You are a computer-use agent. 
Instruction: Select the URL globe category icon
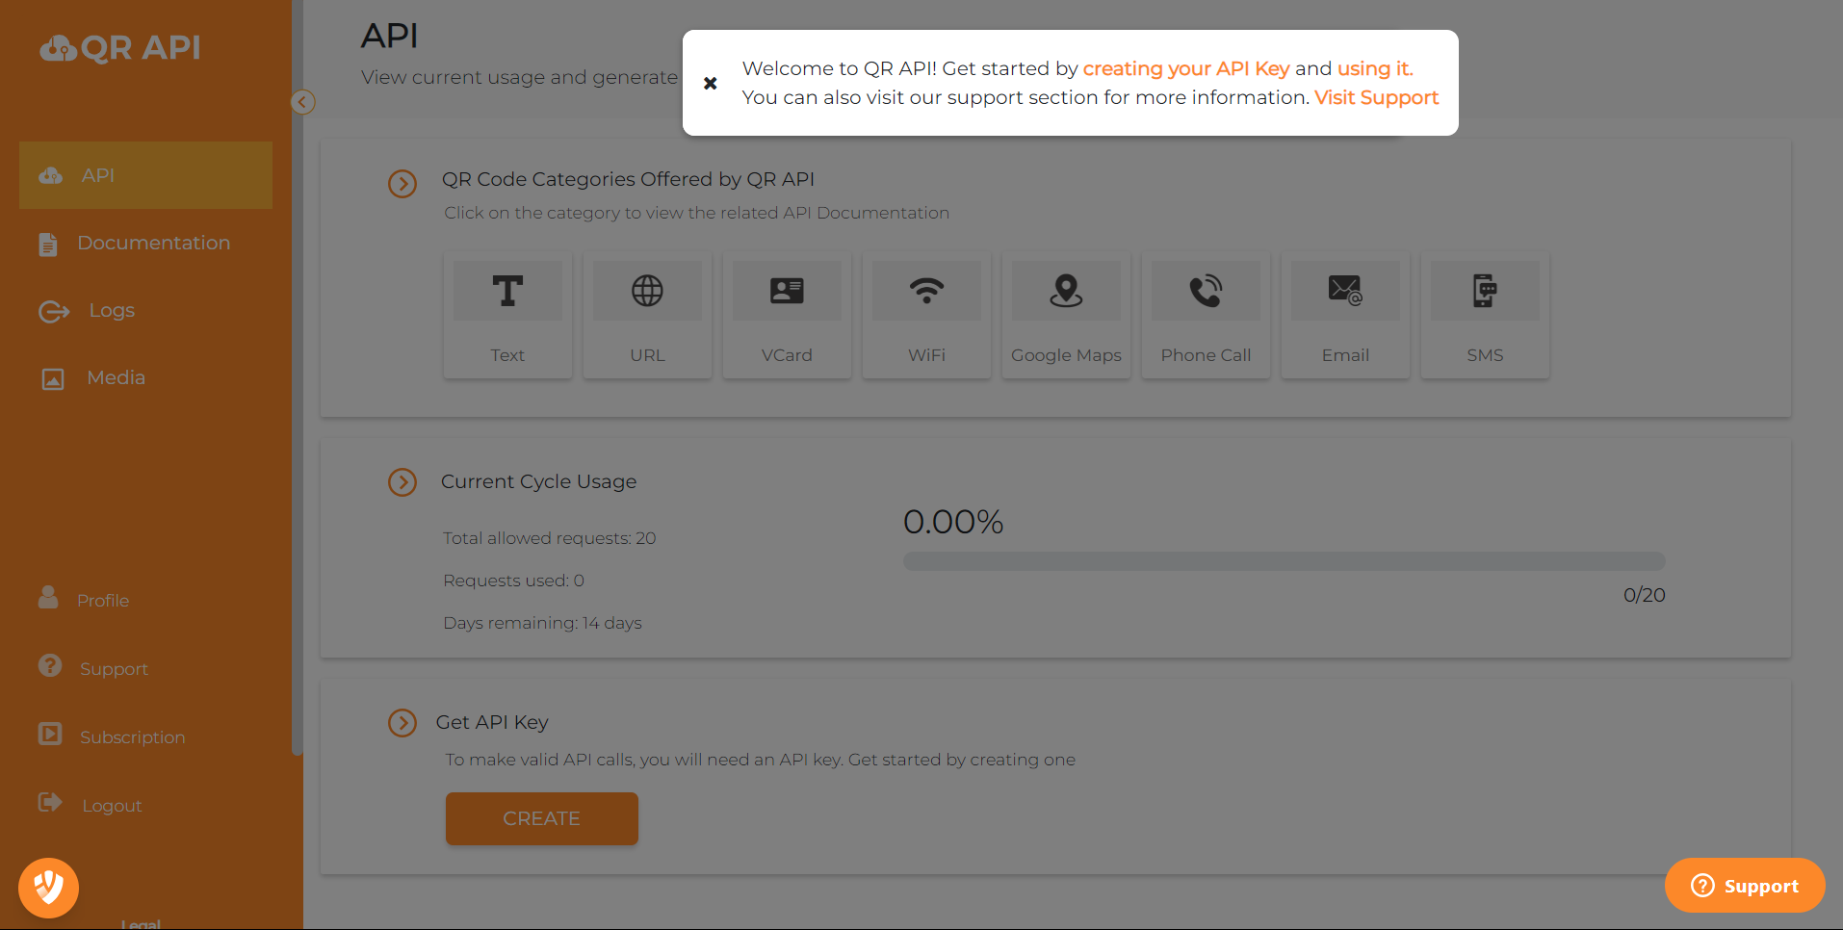[647, 291]
